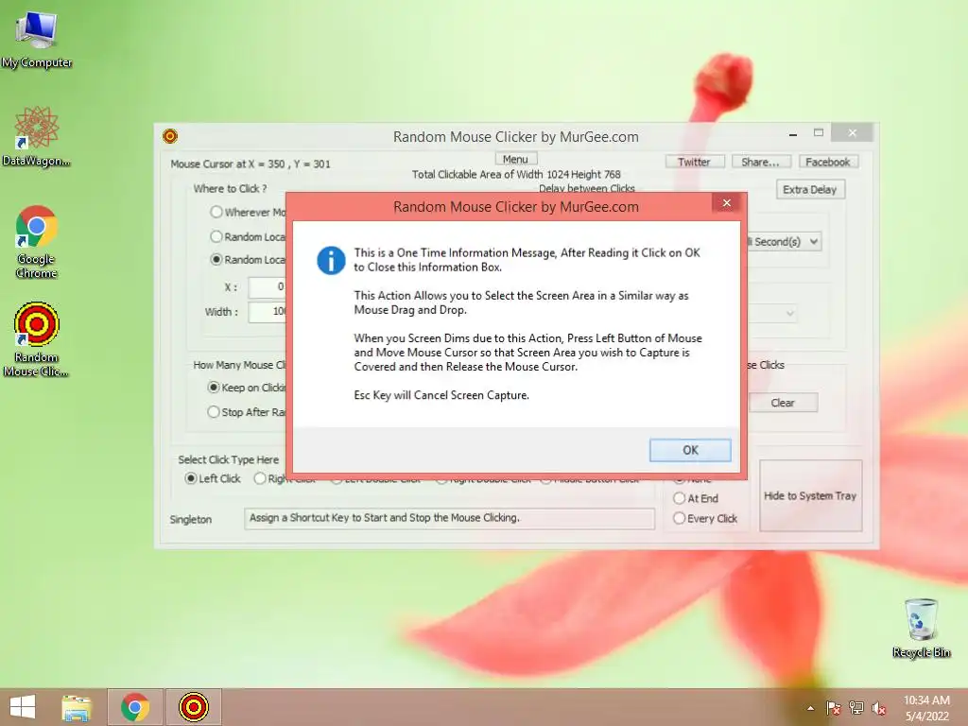Select Right Click radio button
The height and width of the screenshot is (726, 968).
(260, 478)
